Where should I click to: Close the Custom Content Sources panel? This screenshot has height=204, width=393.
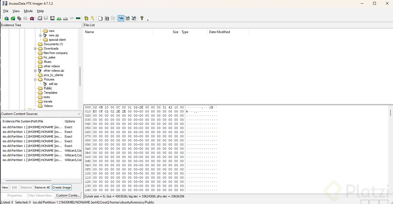(79, 114)
